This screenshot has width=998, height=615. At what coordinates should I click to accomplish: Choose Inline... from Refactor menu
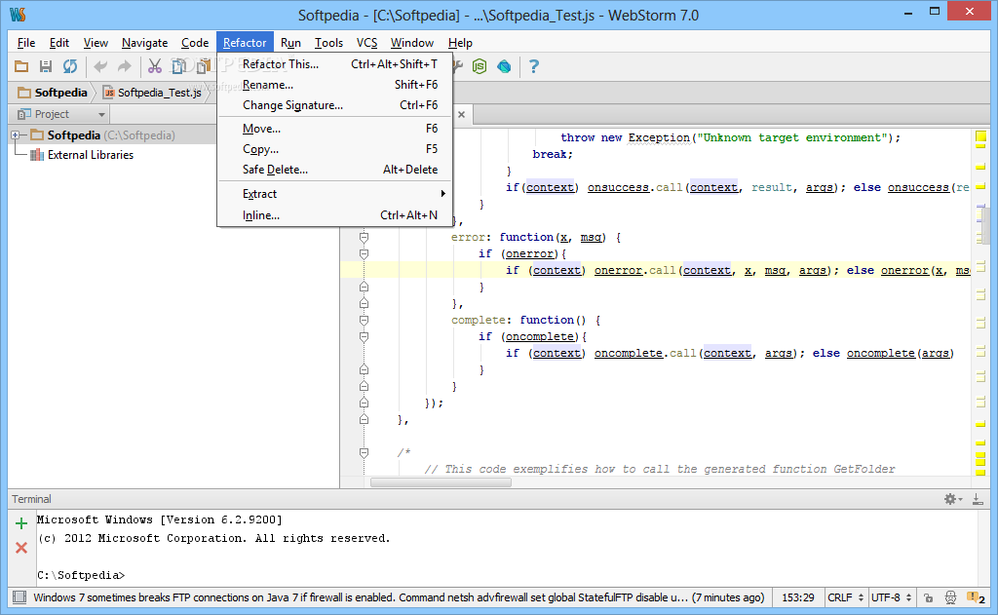[335, 215]
